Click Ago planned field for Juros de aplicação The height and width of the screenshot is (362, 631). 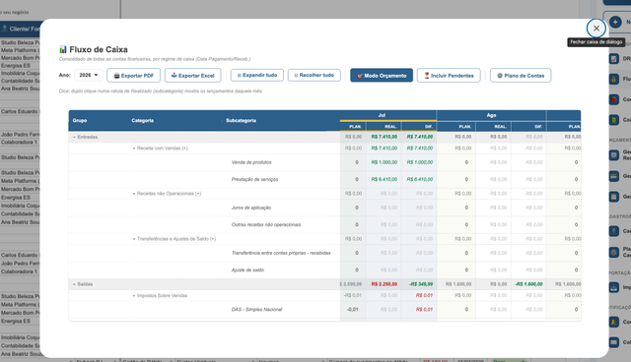[x=456, y=208]
